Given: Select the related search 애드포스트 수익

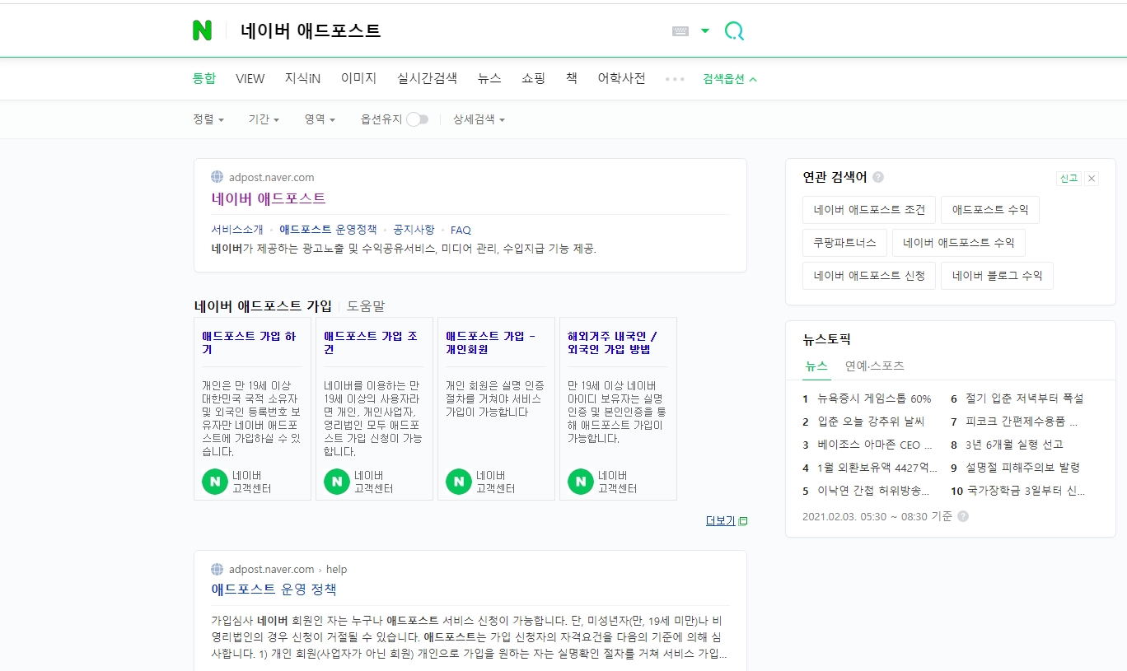Looking at the screenshot, I should click(x=990, y=210).
